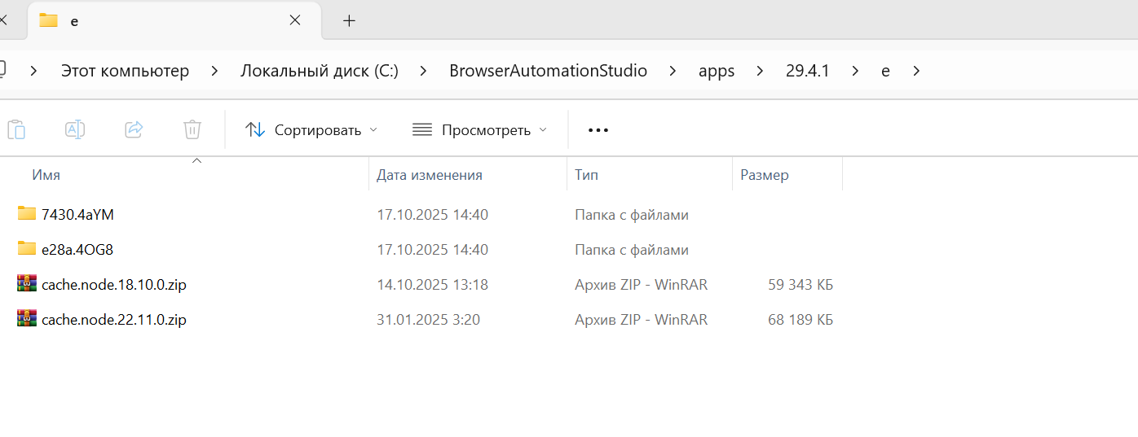Click the 7430.4aYM folder icon

click(x=27, y=214)
